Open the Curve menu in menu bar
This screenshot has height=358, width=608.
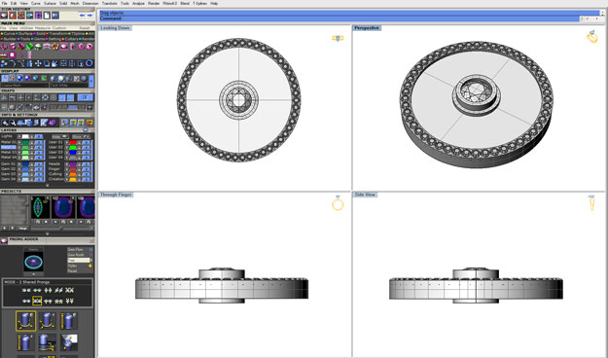click(x=36, y=3)
